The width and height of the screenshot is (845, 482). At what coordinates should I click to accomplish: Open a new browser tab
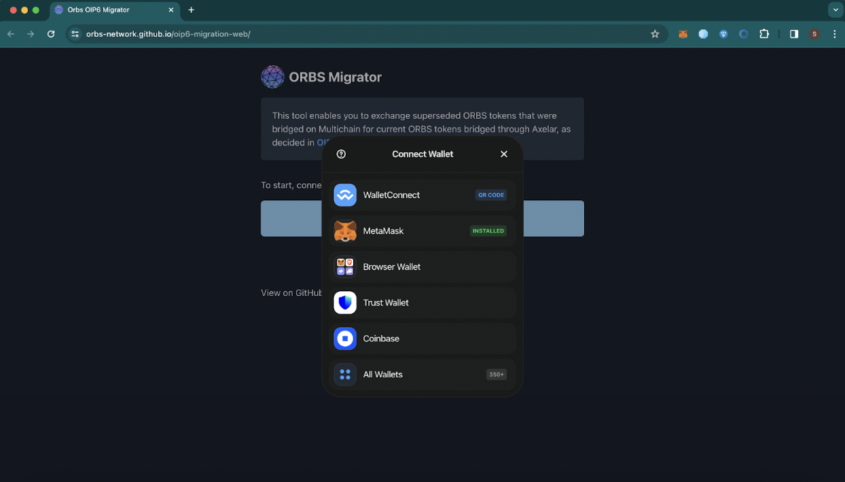coord(191,10)
